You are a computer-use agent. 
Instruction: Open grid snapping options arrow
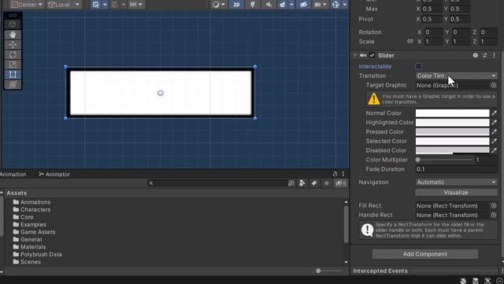(x=105, y=5)
